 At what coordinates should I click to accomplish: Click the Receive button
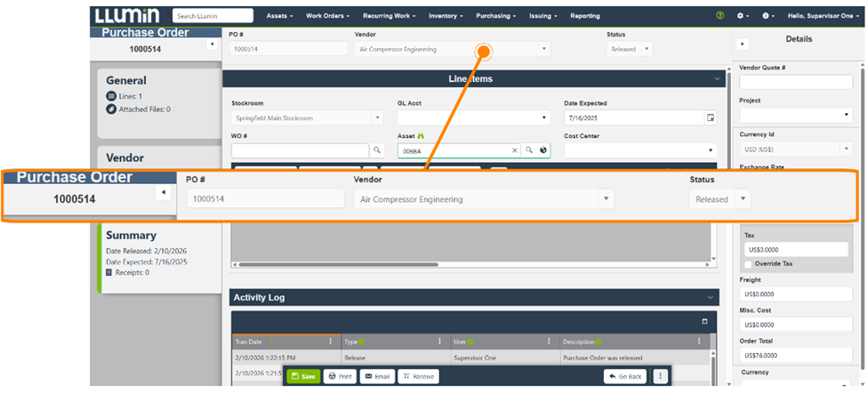coord(418,376)
